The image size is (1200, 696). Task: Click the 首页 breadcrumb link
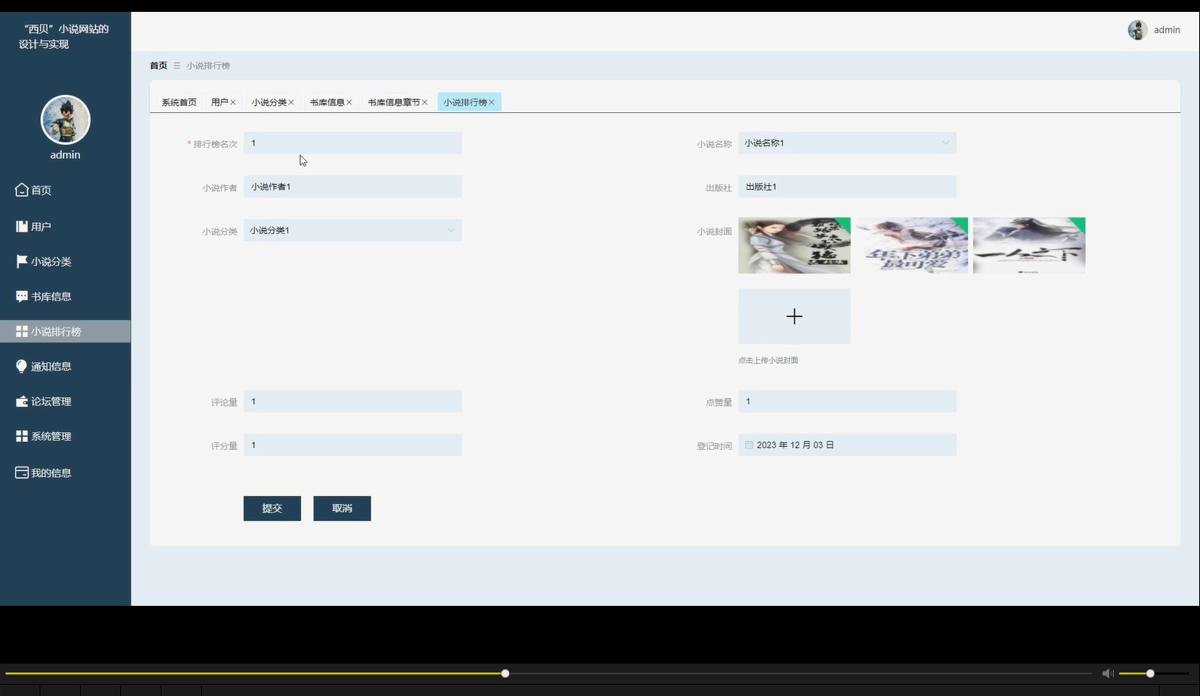click(x=158, y=66)
